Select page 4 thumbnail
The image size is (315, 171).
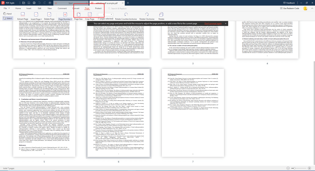pos(267,40)
